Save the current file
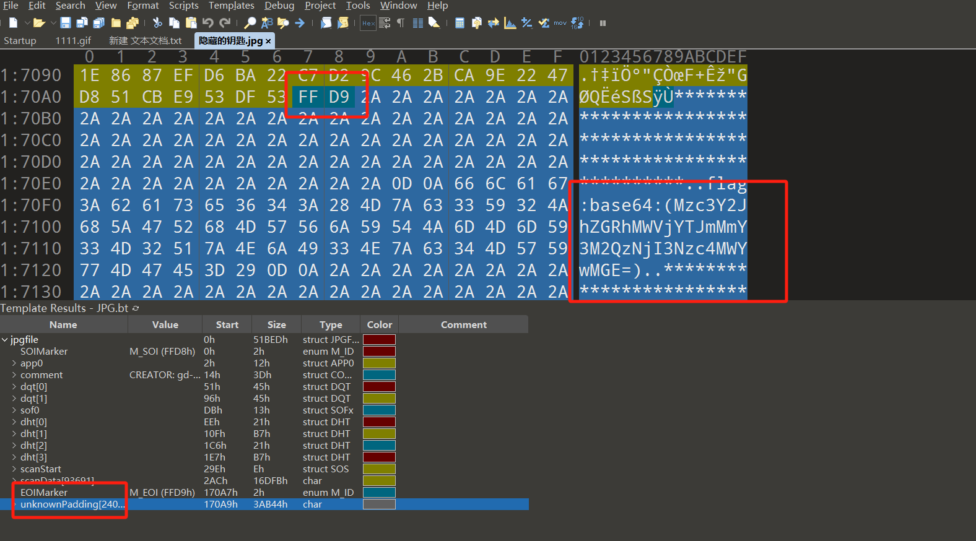Screen dimensions: 976x541 coord(65,23)
